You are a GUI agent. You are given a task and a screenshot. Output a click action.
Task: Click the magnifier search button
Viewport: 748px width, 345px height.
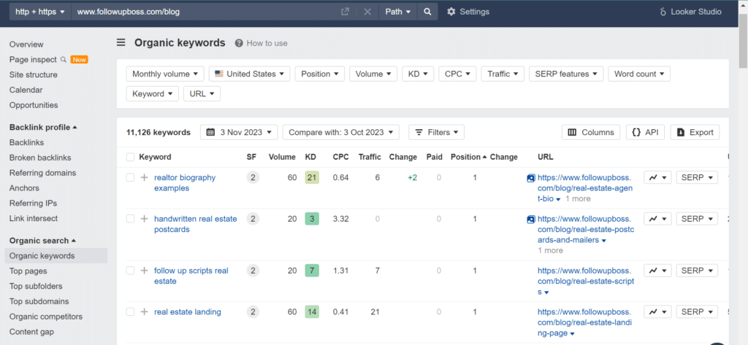tap(427, 12)
